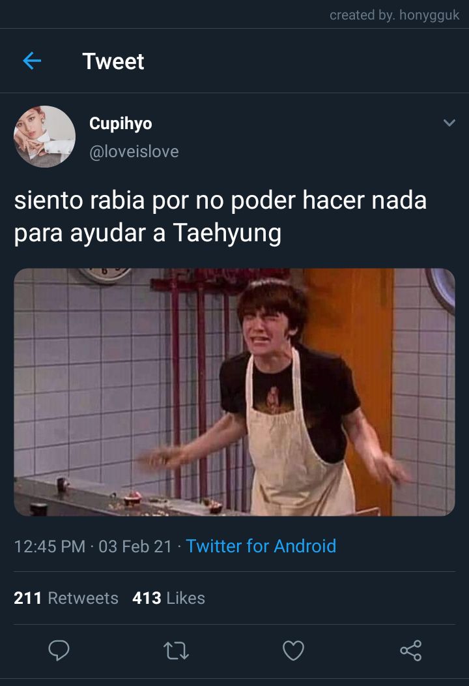Click the 03 Feb 21 date

(135, 546)
